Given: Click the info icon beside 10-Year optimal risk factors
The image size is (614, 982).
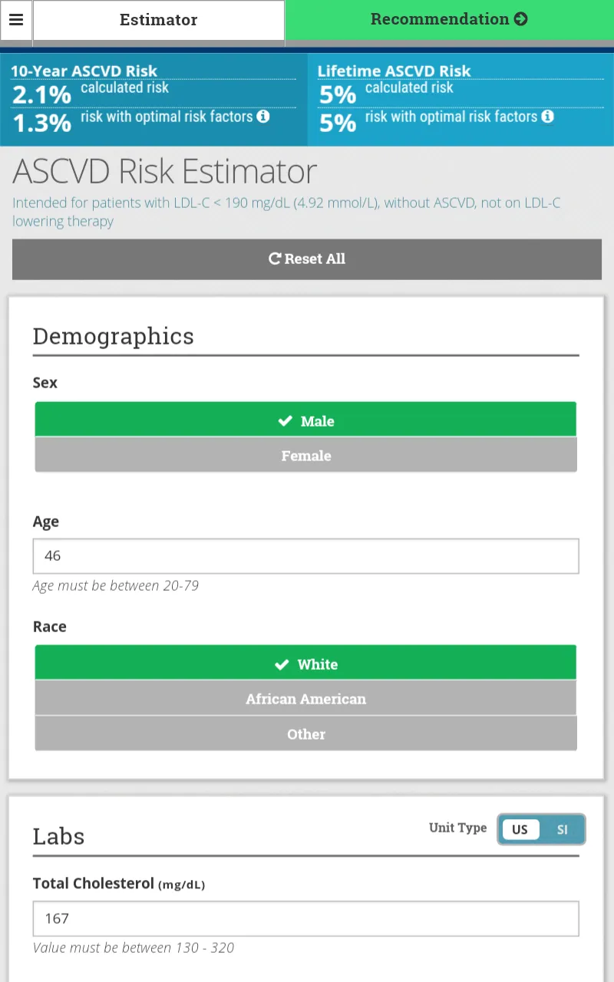Looking at the screenshot, I should 265,117.
